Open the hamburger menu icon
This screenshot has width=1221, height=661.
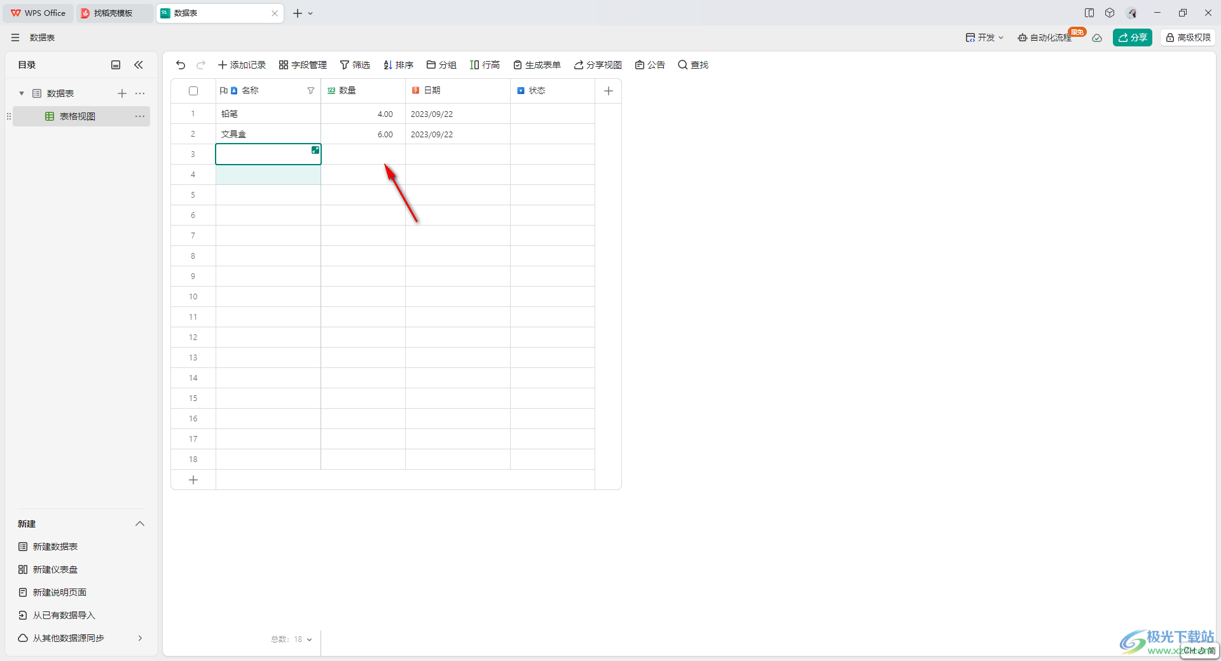click(15, 37)
